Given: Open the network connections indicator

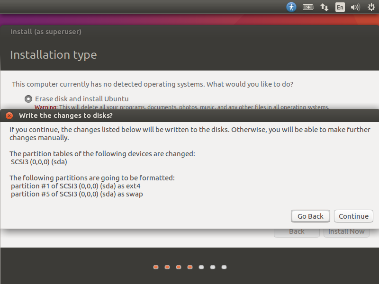Looking at the screenshot, I should click(325, 7).
